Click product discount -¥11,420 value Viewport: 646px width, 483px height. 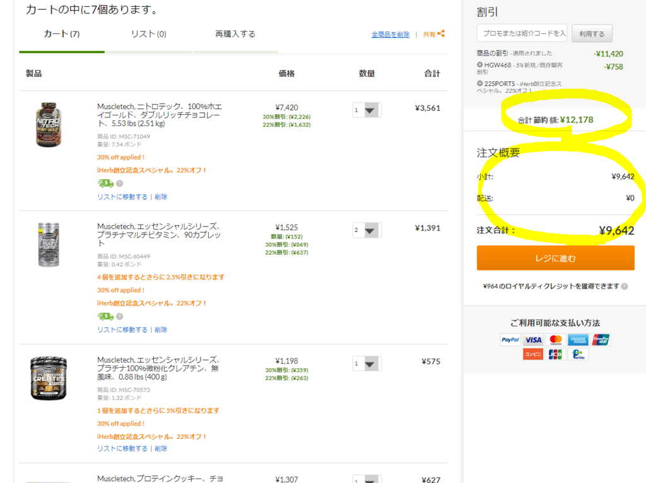[609, 54]
